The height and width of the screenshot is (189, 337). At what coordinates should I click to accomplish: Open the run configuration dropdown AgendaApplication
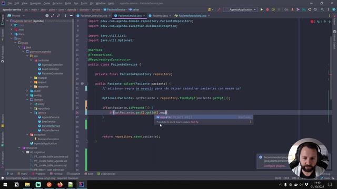pyautogui.click(x=241, y=9)
